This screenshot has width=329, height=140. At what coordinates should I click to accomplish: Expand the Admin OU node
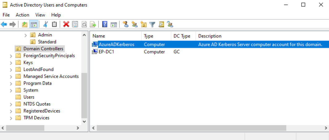26,35
